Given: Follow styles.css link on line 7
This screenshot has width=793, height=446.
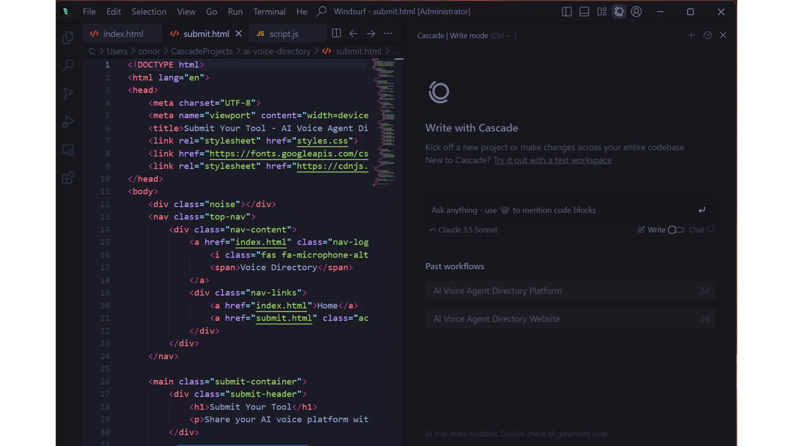Looking at the screenshot, I should [x=322, y=141].
